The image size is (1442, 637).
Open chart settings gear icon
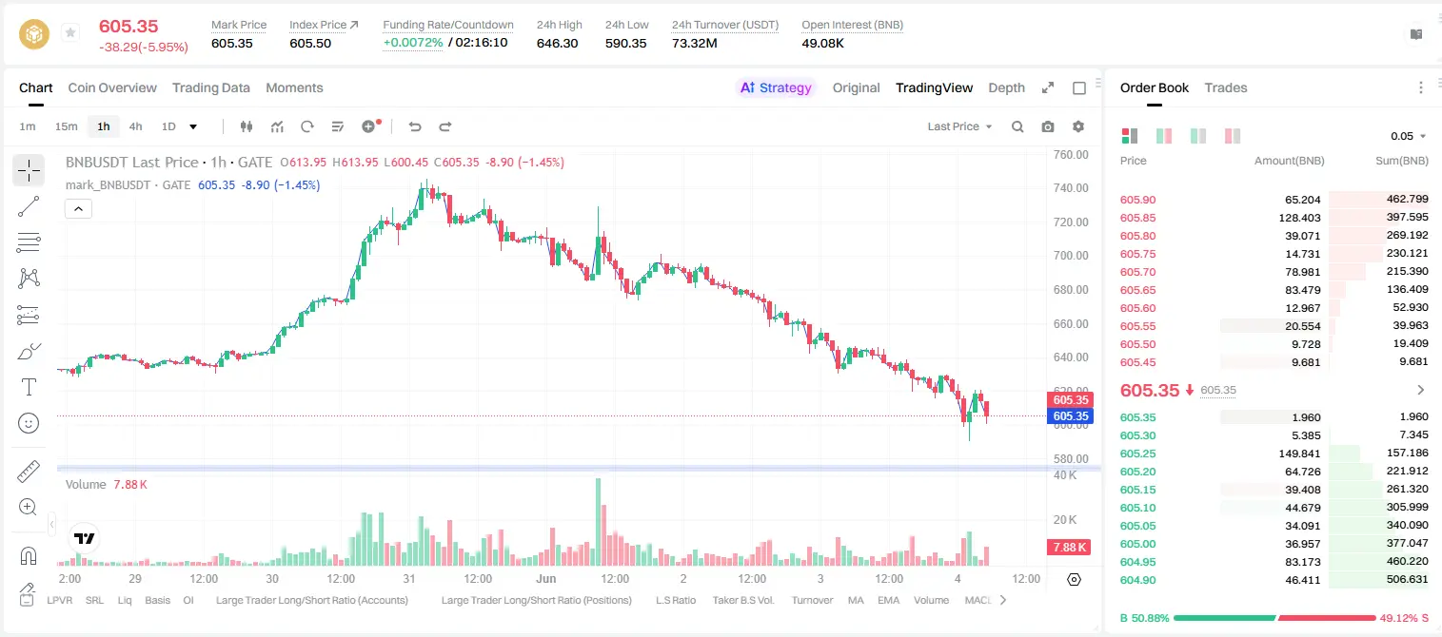1078,126
